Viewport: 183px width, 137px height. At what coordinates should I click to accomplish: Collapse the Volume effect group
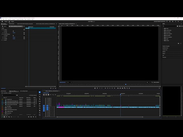coord(2,30)
